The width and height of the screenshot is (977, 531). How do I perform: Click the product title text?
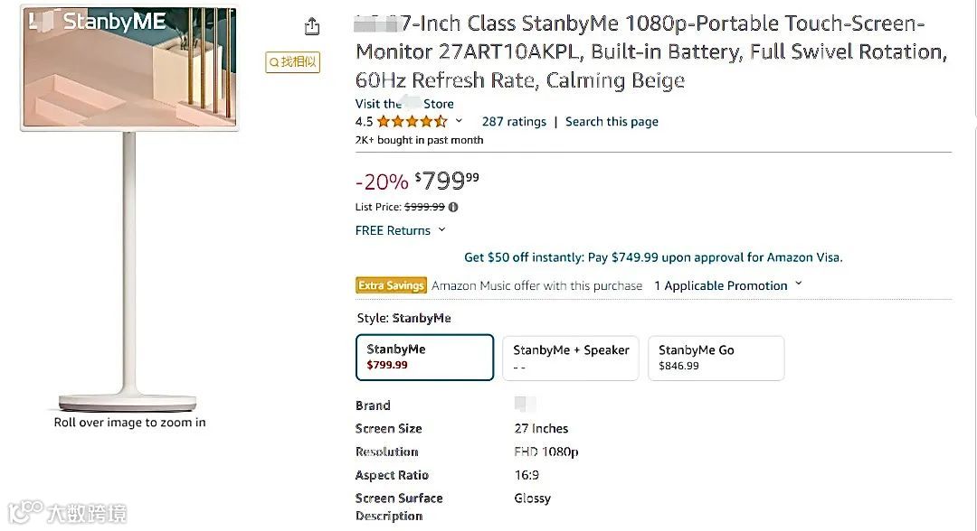tap(651, 52)
